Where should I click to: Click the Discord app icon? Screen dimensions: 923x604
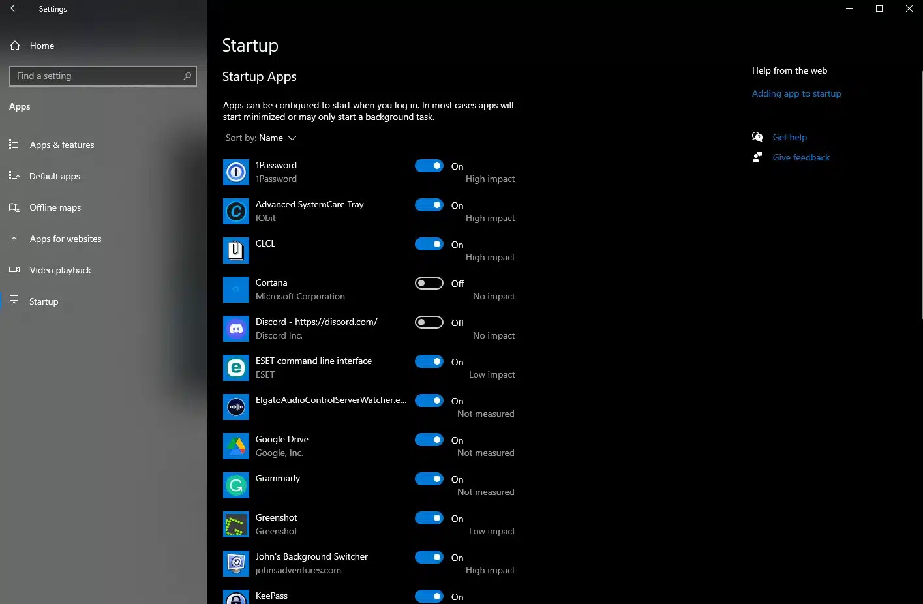coord(236,329)
